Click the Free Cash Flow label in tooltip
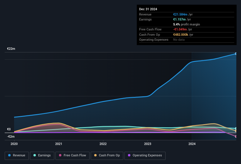This screenshot has width=241, height=164. (150, 29)
